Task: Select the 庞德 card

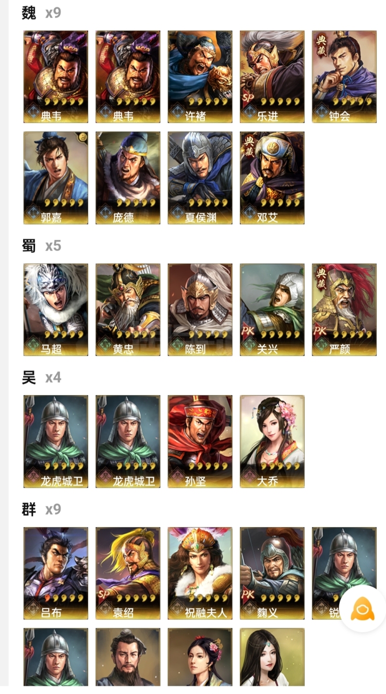Action: click(128, 178)
